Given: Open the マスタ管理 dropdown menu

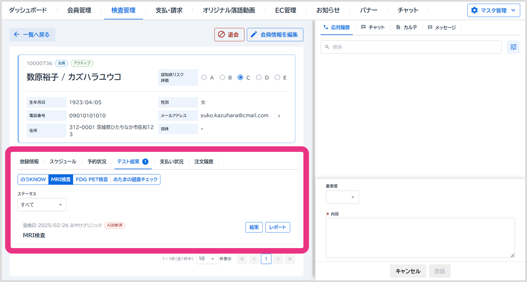Looking at the screenshot, I should tap(493, 11).
